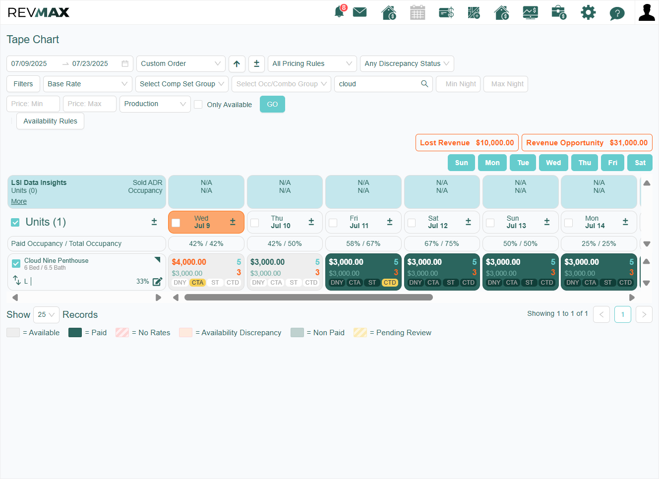Image resolution: width=659 pixels, height=479 pixels.
Task: Open the Production dropdown
Action: pos(155,104)
